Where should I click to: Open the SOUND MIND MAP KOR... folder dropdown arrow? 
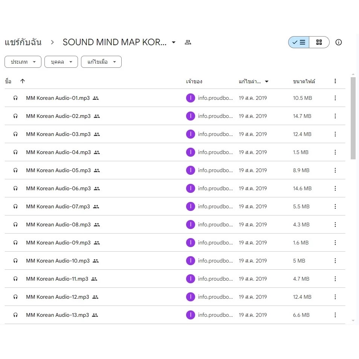click(x=174, y=42)
